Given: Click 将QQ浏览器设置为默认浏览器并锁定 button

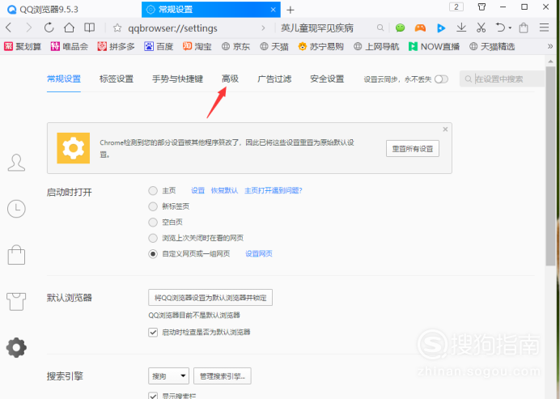Looking at the screenshot, I should coord(210,298).
